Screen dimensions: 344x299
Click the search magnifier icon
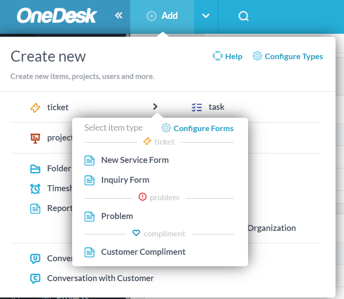244,16
